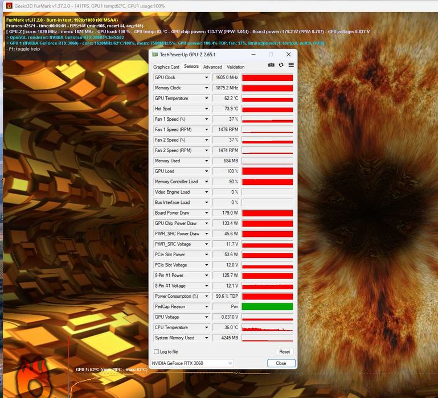Open the GPU Clock sensor dropdown
Image resolution: width=438 pixels, height=398 pixels.
point(206,77)
